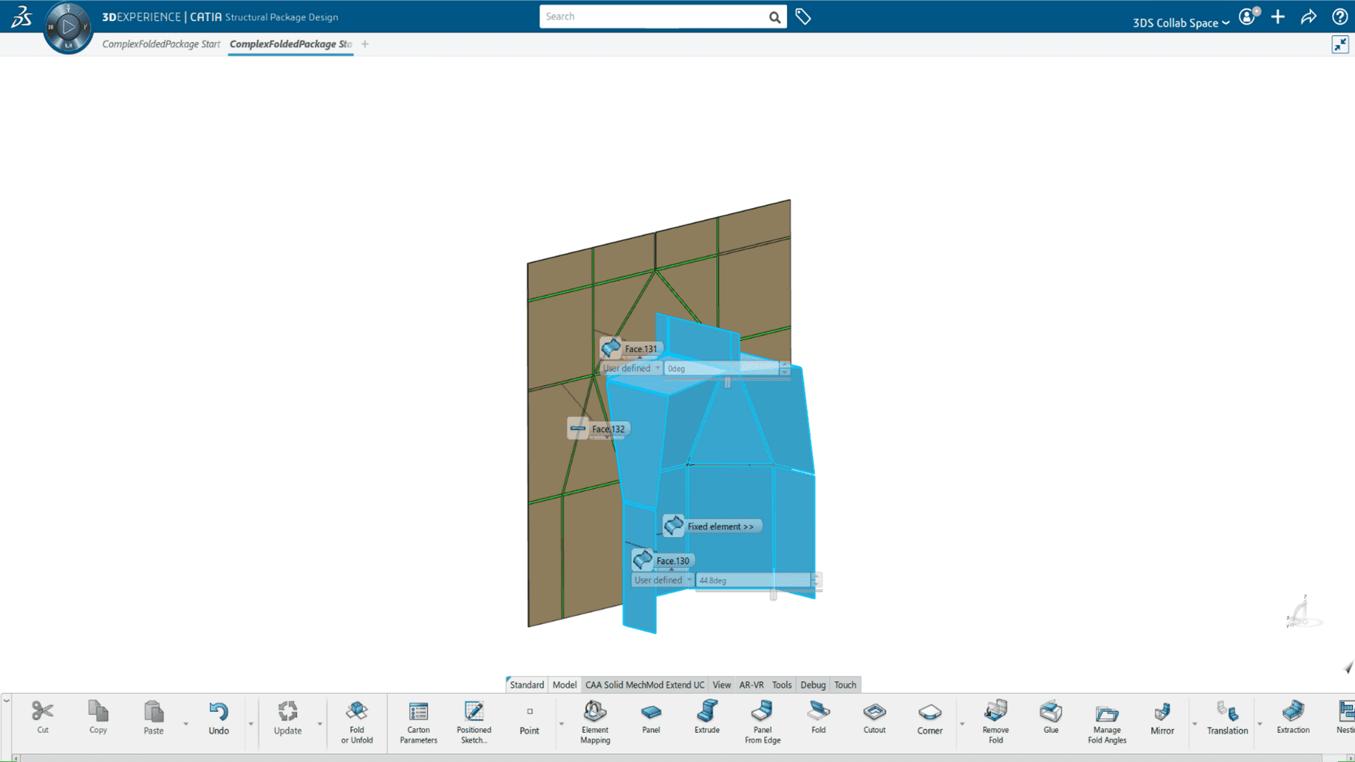Toggle the Face.132 flat fold icon
Image resolution: width=1355 pixels, height=762 pixels.
tap(578, 428)
